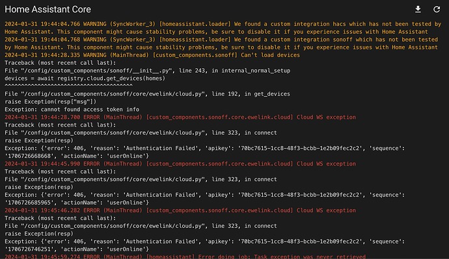Click the 19:44:45.990 Cloud WS exception error
This screenshot has height=259, width=449.
(x=180, y=164)
